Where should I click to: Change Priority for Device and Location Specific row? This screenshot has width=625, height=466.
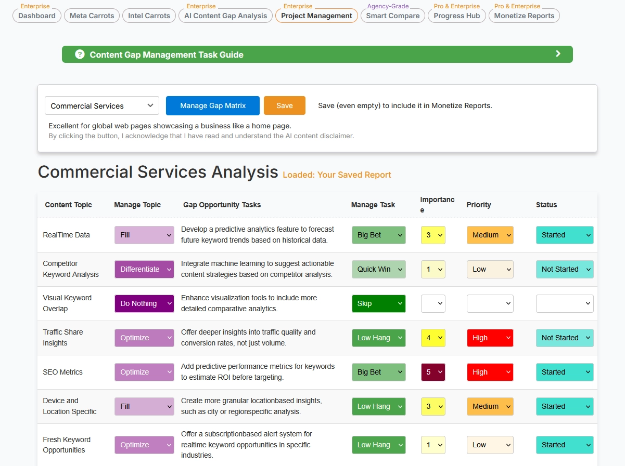pos(490,406)
